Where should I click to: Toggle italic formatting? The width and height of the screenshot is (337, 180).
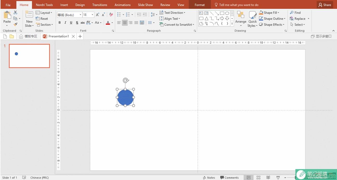click(65, 23)
